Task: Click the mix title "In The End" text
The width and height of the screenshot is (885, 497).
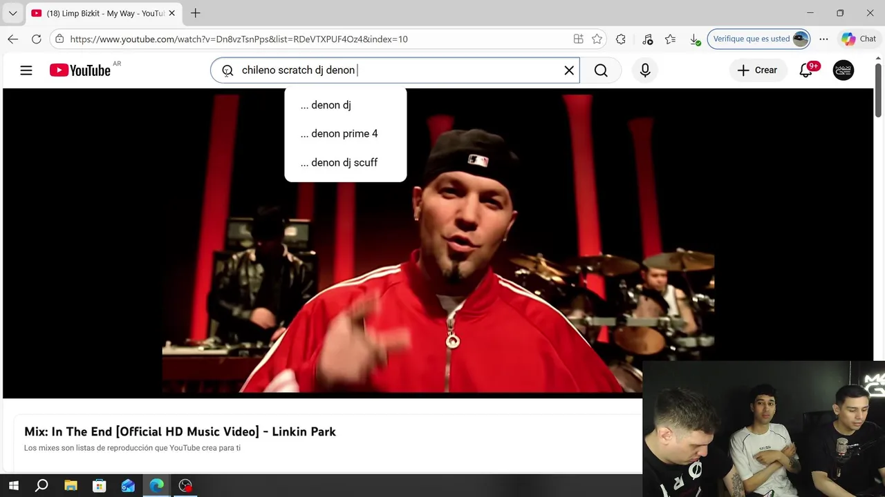Action: tap(180, 431)
